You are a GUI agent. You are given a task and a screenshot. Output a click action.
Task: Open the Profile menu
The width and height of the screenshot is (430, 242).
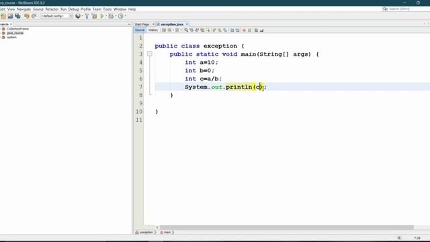pos(85,9)
